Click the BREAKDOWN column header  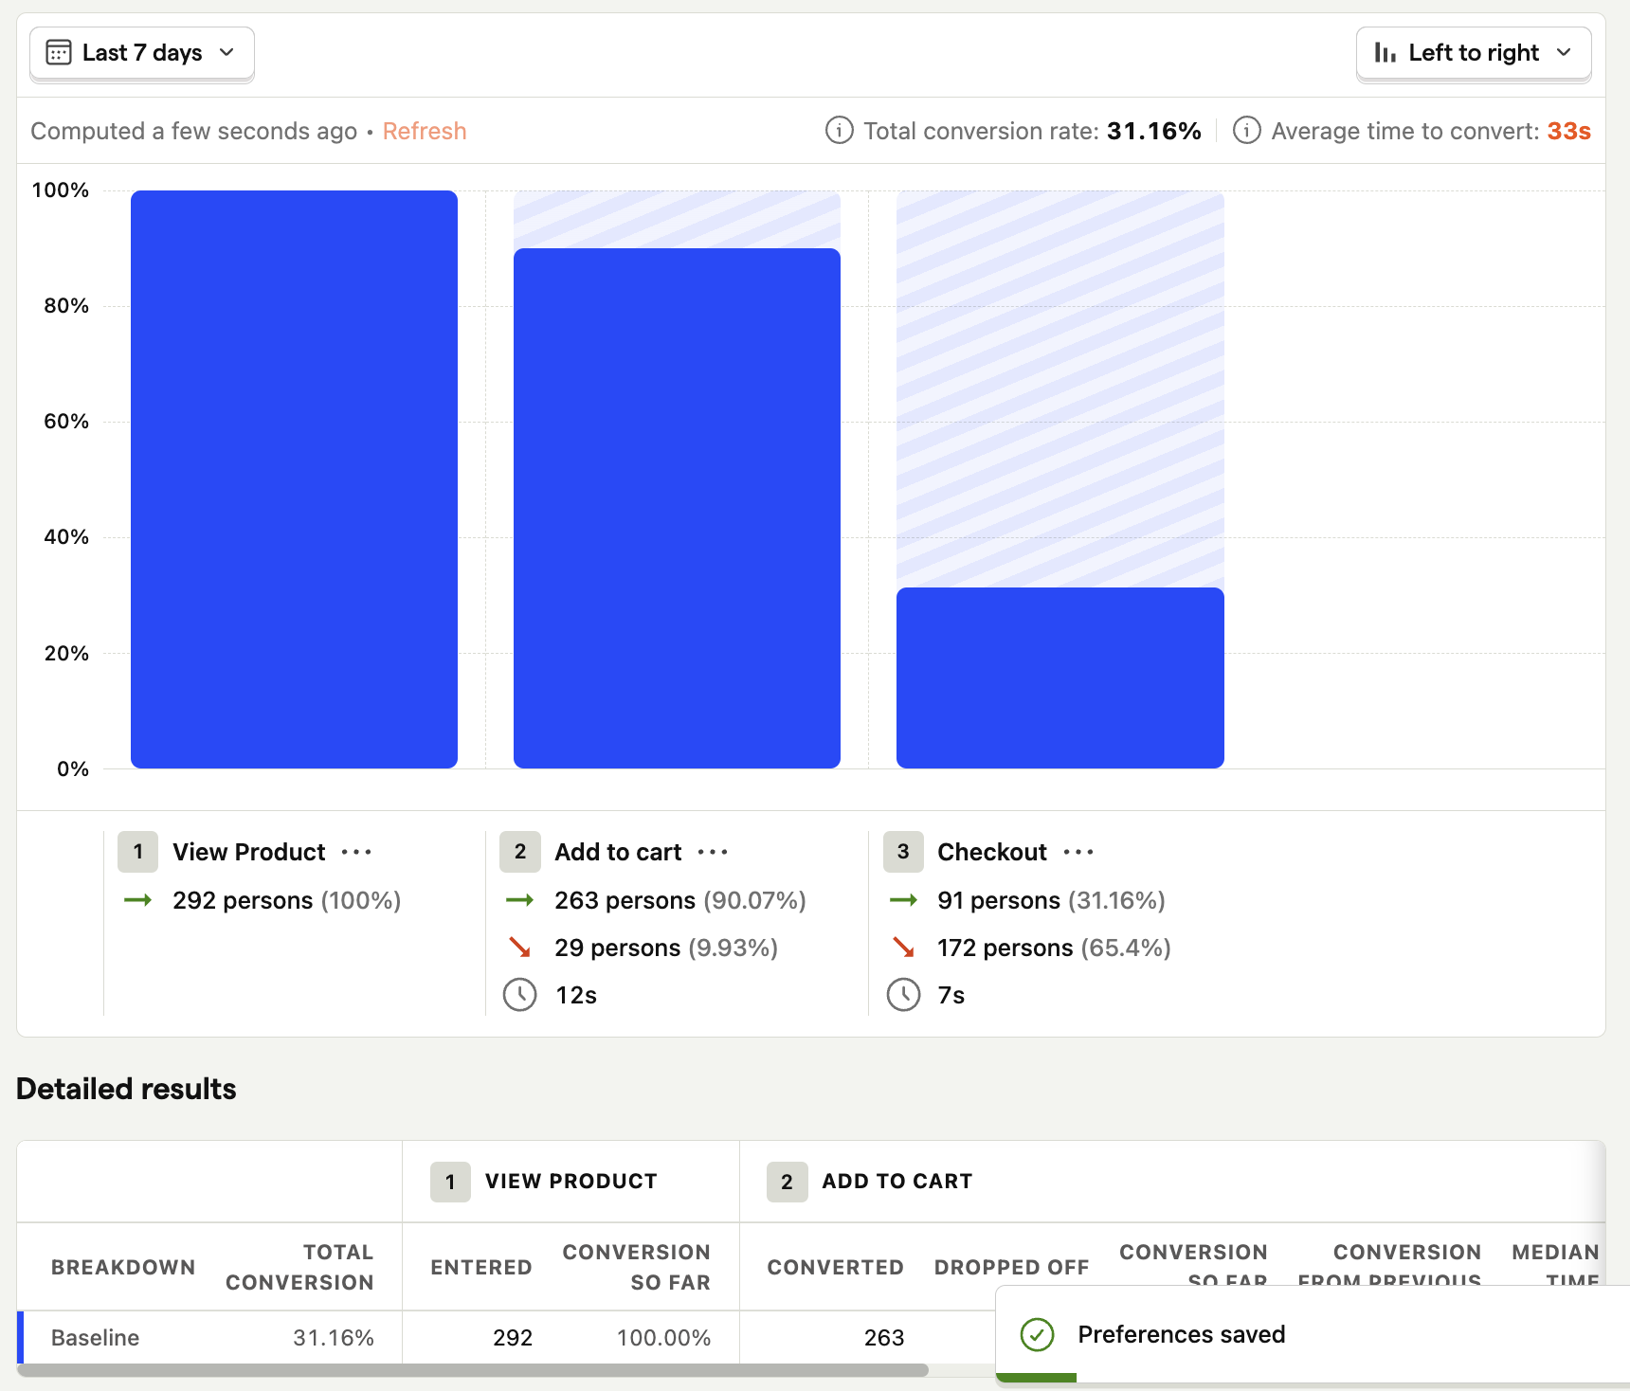(x=123, y=1268)
